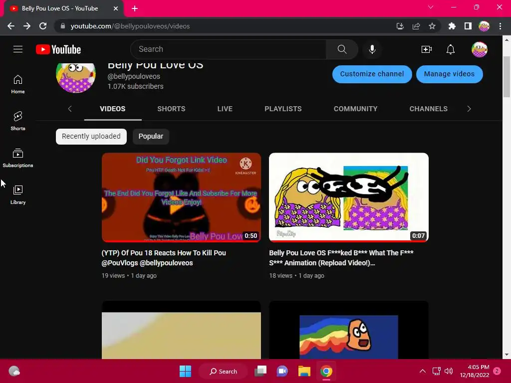Switch to the LIVE tab
This screenshot has width=511, height=383.
point(225,109)
